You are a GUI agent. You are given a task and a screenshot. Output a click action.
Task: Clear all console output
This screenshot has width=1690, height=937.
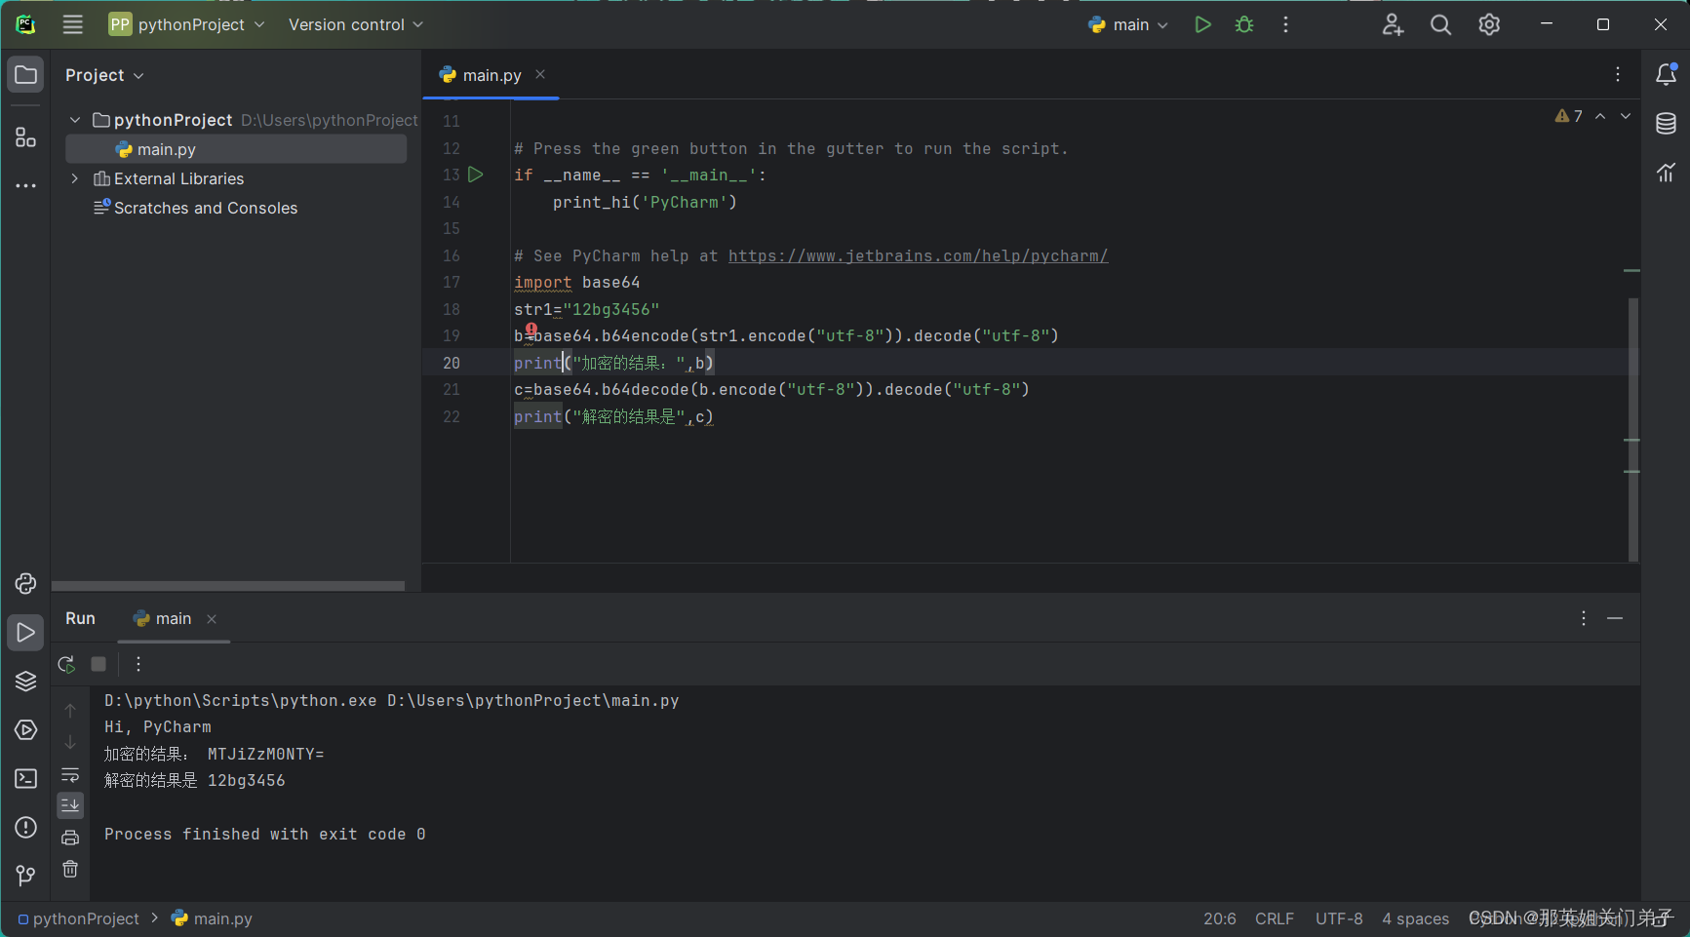click(x=70, y=869)
